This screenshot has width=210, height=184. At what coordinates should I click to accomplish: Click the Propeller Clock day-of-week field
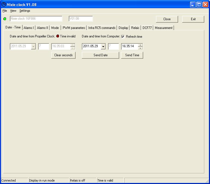(x=44, y=46)
